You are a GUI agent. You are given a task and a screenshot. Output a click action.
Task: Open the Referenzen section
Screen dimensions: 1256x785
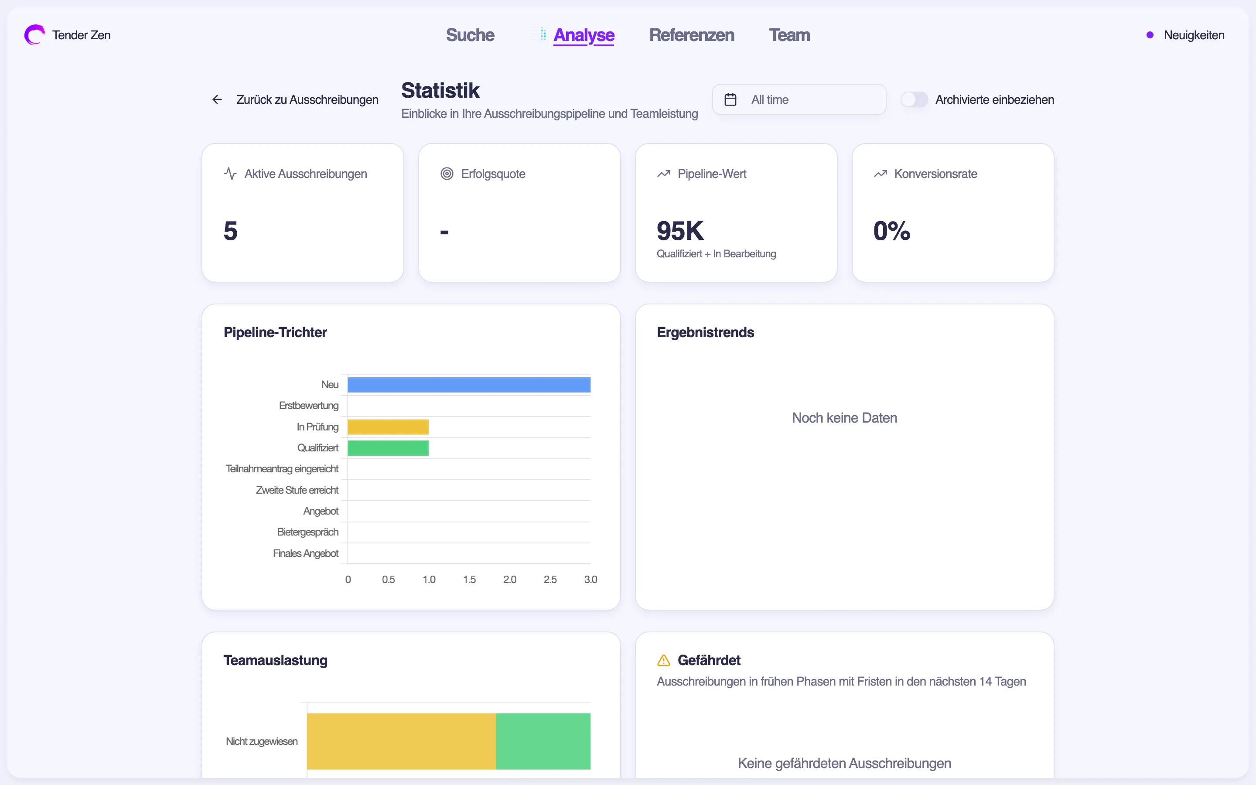(692, 35)
